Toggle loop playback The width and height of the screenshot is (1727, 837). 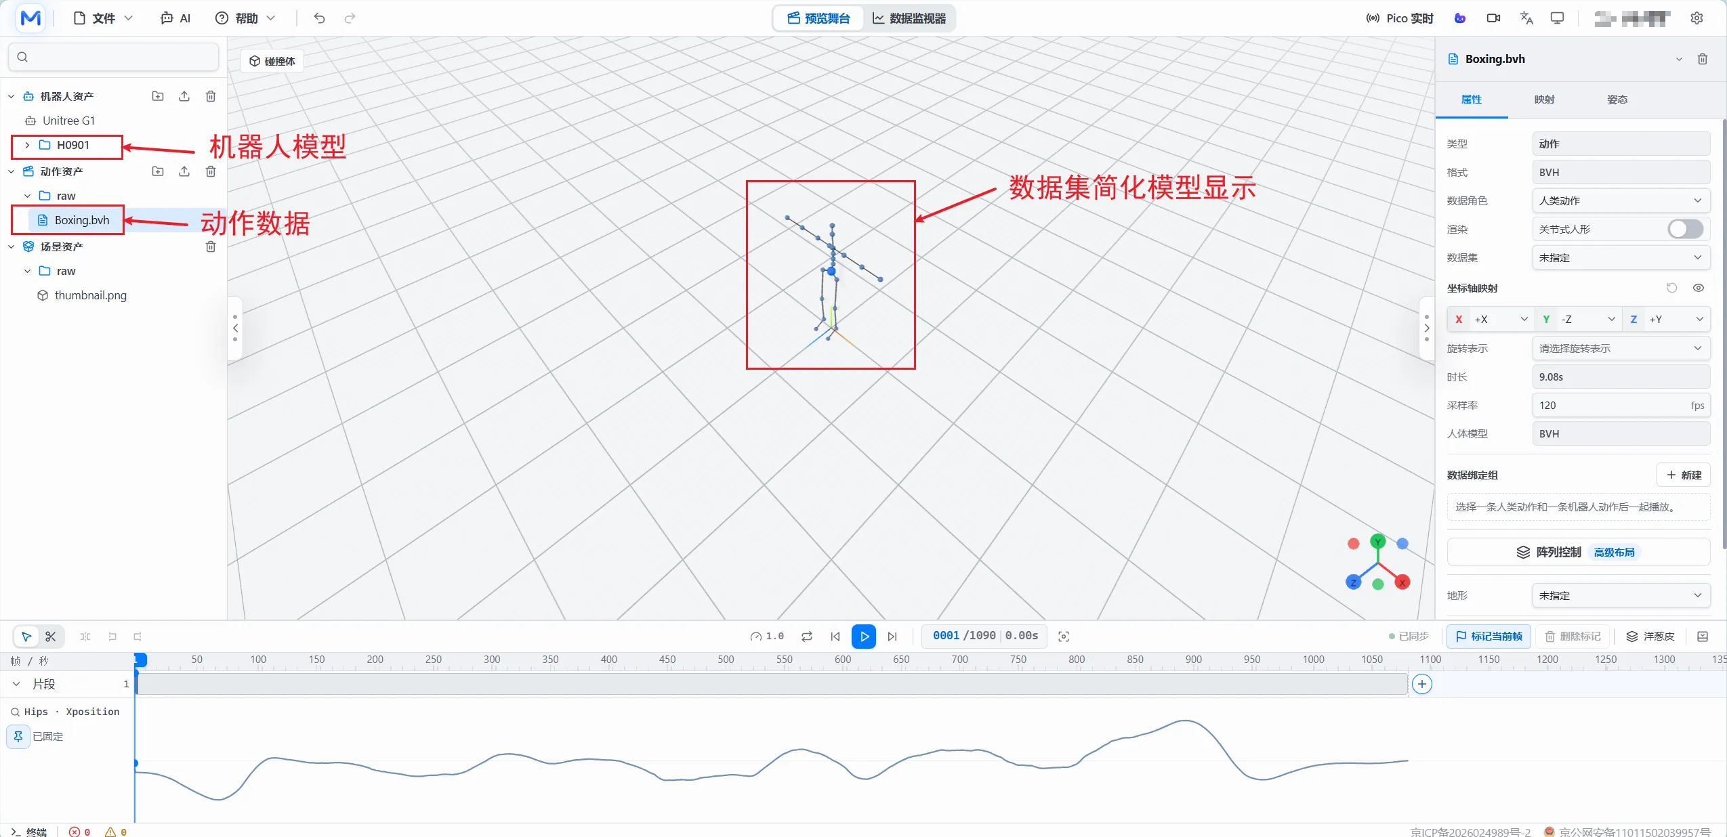point(806,637)
